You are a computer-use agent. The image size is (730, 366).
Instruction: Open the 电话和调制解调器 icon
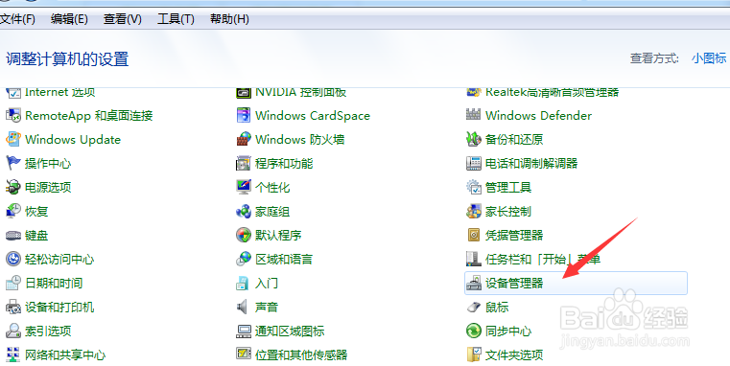point(474,163)
